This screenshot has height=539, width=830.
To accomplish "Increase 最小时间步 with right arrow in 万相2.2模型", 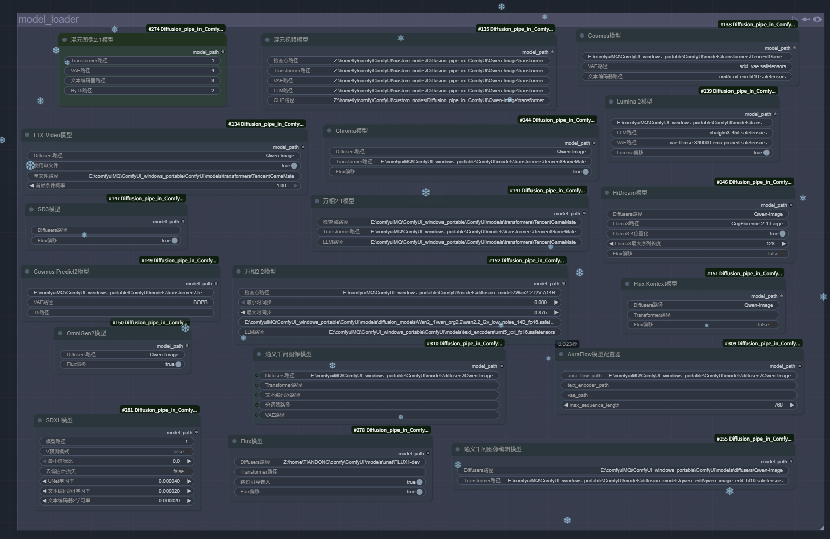I will pyautogui.click(x=556, y=302).
